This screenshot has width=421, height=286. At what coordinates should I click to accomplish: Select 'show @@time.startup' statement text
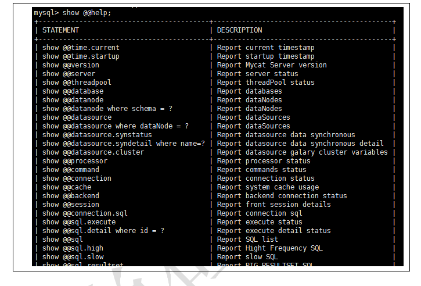click(x=81, y=56)
